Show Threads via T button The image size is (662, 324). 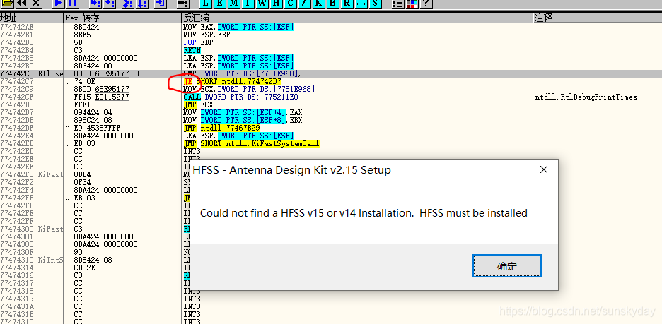pyautogui.click(x=248, y=4)
